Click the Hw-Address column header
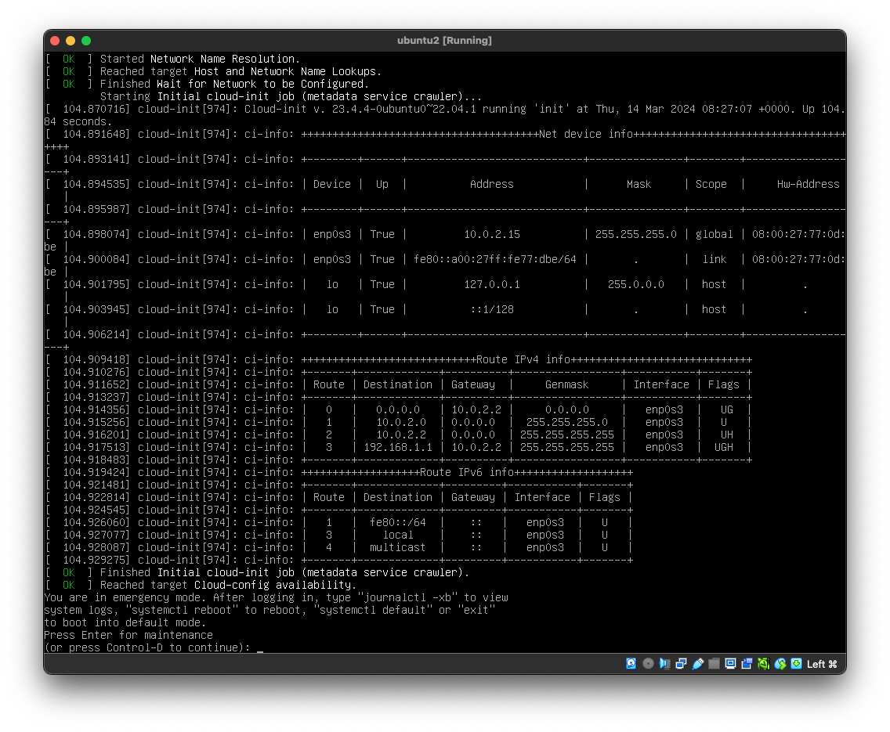 (809, 184)
